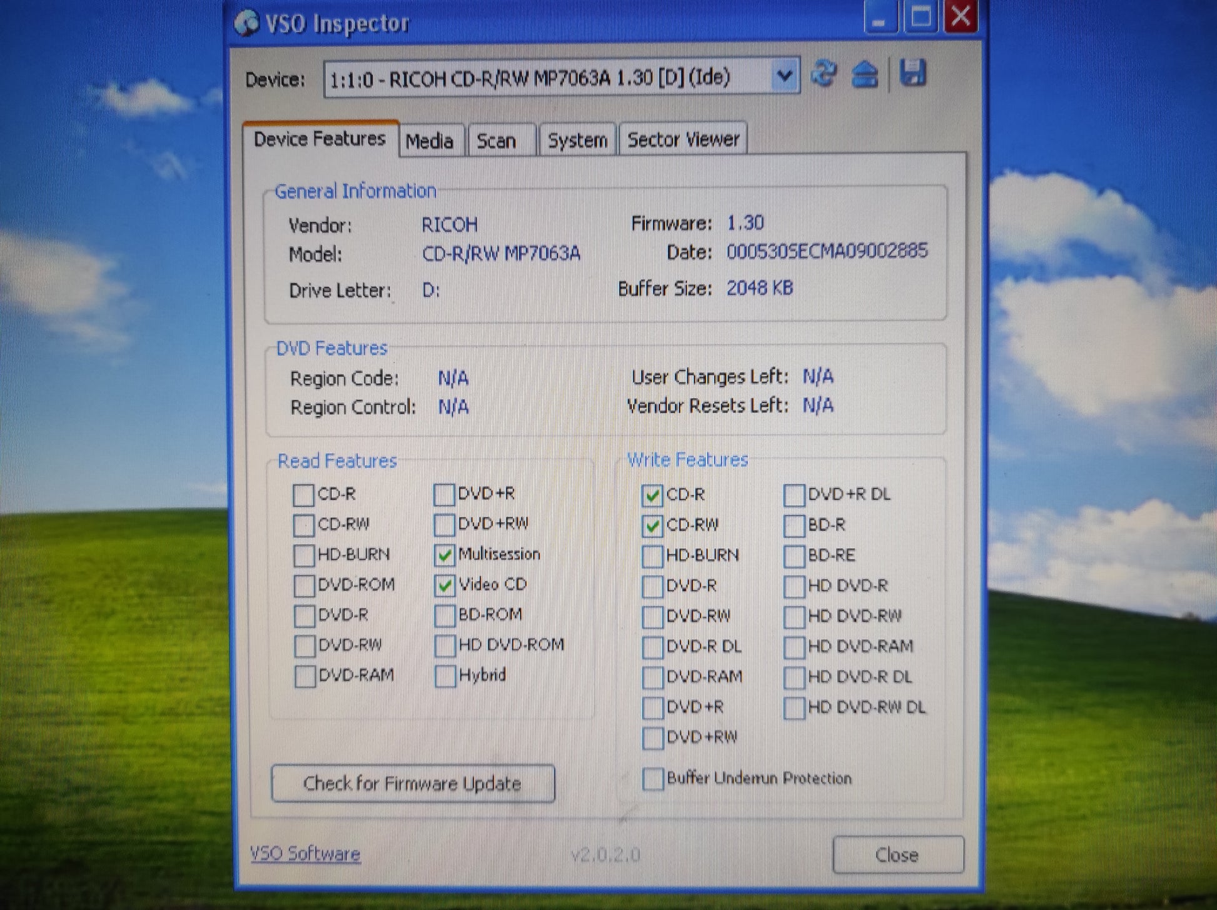Click the VSO Inspector title bar icon
The image size is (1217, 910).
(x=246, y=24)
